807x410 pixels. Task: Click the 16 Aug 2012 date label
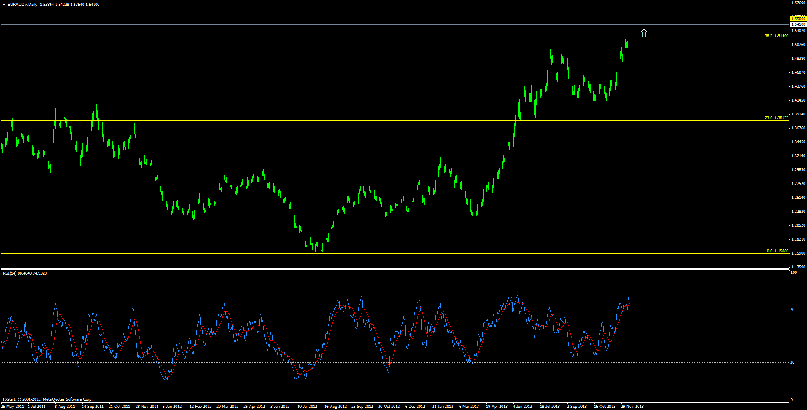tap(336, 407)
